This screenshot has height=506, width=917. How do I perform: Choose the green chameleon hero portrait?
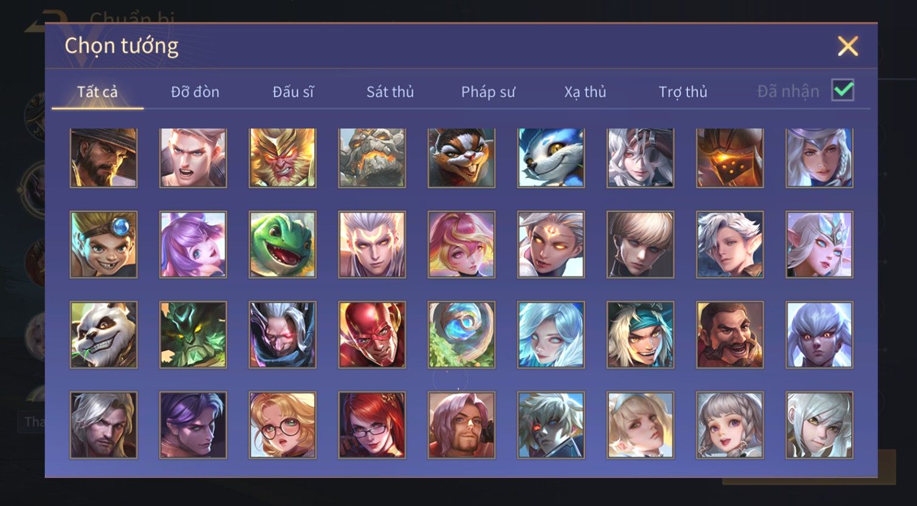coord(283,245)
